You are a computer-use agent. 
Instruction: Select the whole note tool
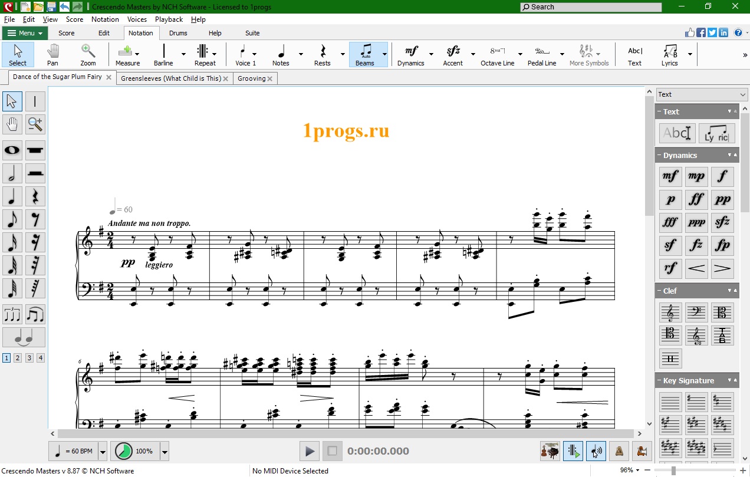[12, 150]
